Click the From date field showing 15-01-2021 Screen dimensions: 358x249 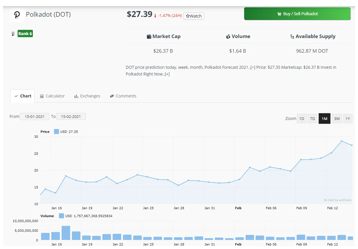(x=34, y=116)
